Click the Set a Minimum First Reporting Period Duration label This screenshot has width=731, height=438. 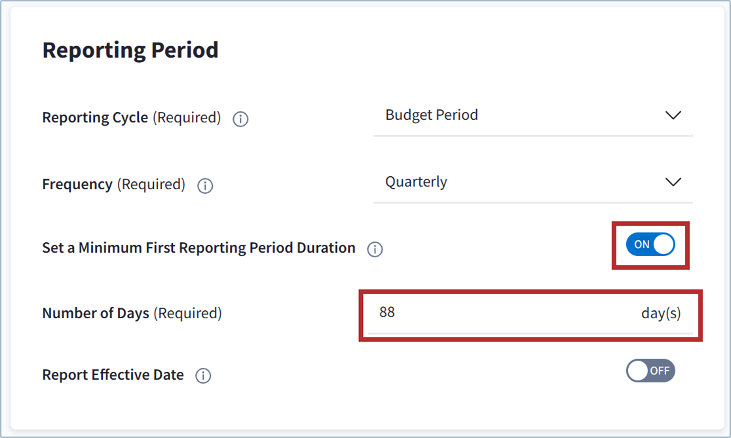pyautogui.click(x=198, y=248)
